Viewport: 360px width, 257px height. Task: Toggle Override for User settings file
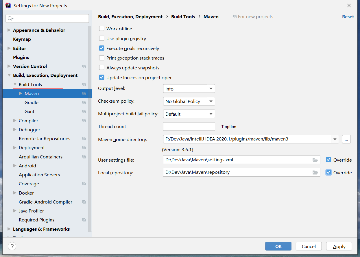point(328,160)
